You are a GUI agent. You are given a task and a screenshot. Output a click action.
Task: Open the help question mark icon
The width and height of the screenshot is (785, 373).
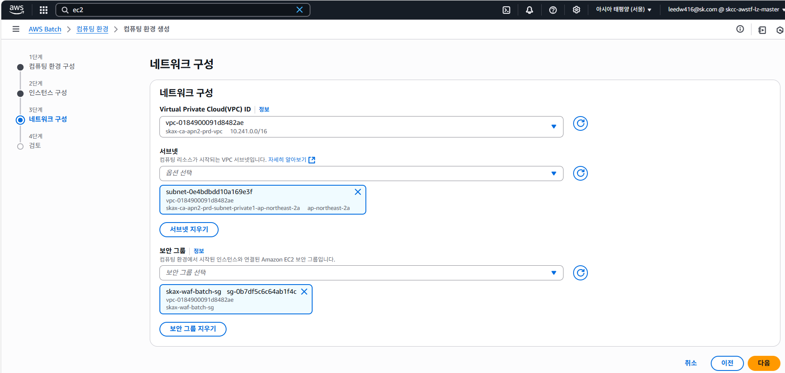553,10
